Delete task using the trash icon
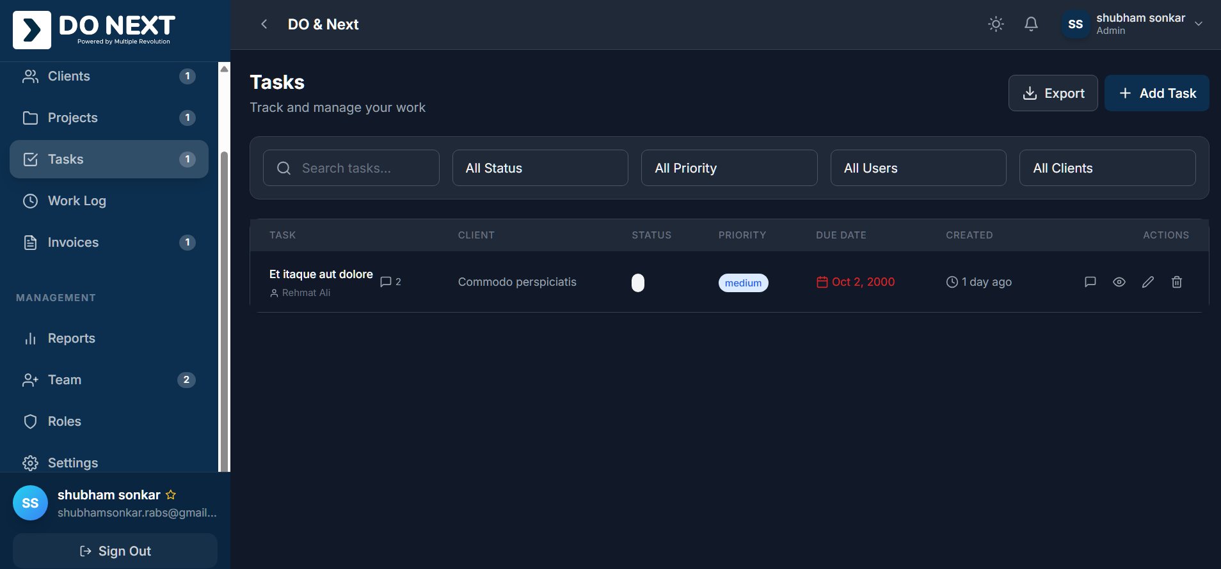 click(x=1177, y=282)
